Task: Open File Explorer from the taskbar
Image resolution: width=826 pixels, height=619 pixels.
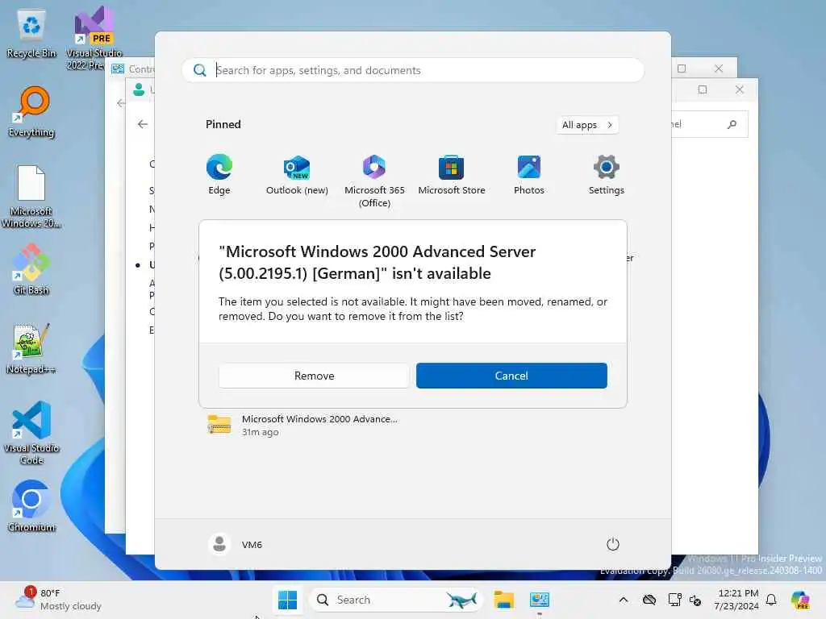Action: (503, 600)
